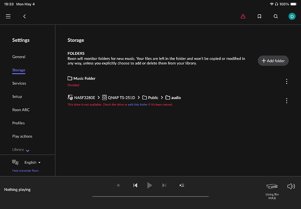The width and height of the screenshot is (301, 209).
Task: Click the Disabled status text
Action: click(x=73, y=85)
